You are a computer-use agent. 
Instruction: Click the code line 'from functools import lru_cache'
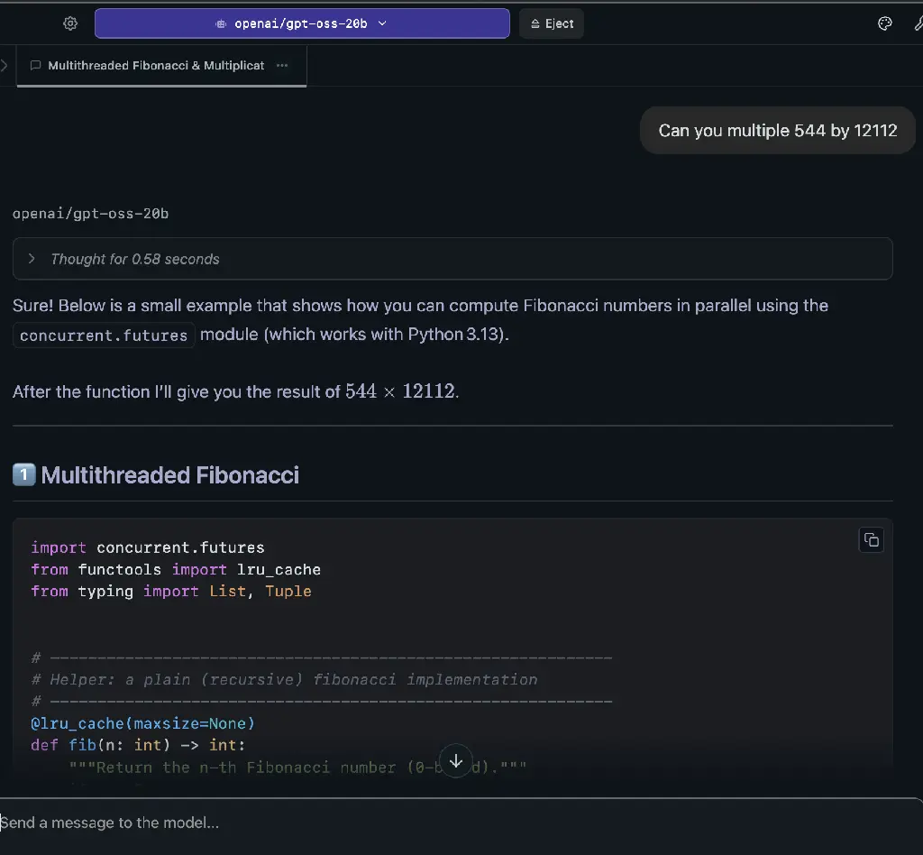(176, 569)
